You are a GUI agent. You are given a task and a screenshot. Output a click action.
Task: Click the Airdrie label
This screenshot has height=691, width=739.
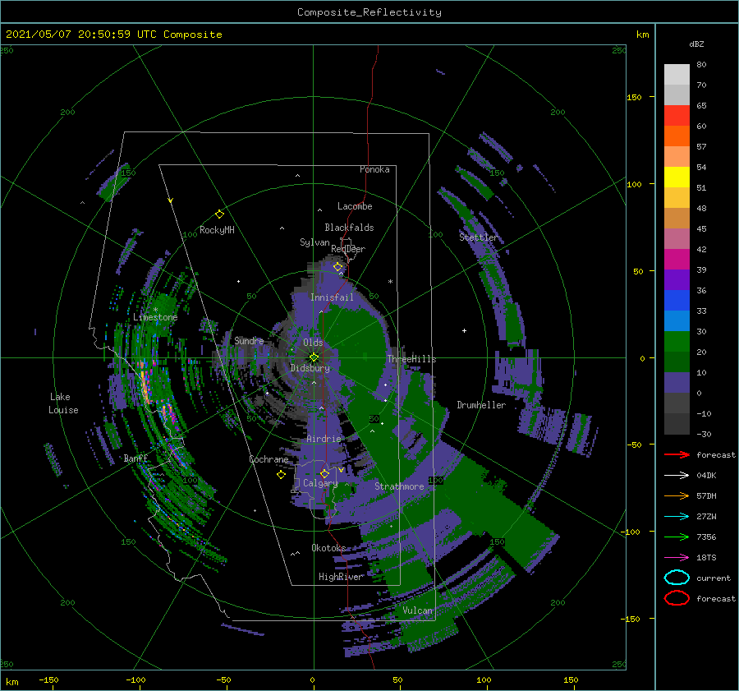[x=324, y=439]
